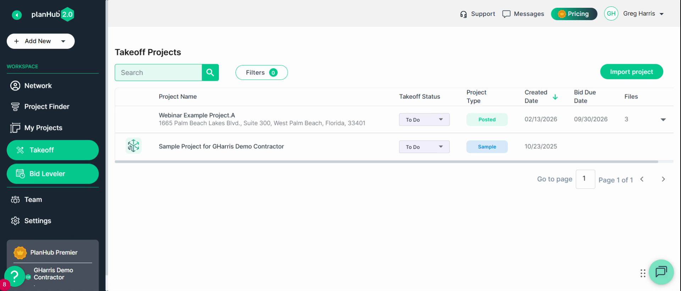Viewport: 681px width, 291px height.
Task: Open the Webinar Example Project.A project
Action: tap(197, 115)
